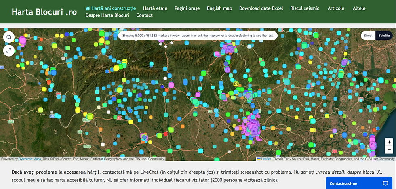Switch map view to Street
The height and width of the screenshot is (189, 396).
pos(368,36)
